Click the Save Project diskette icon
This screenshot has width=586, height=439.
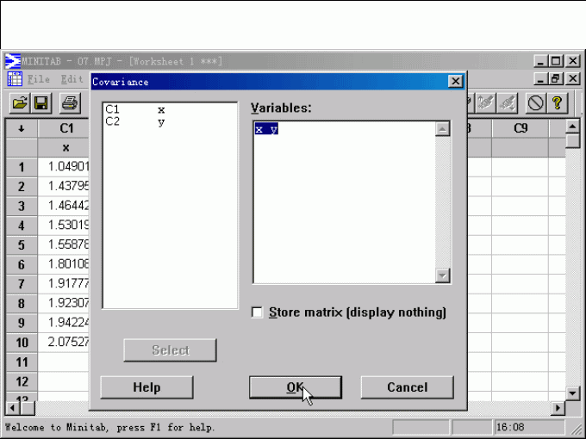41,103
